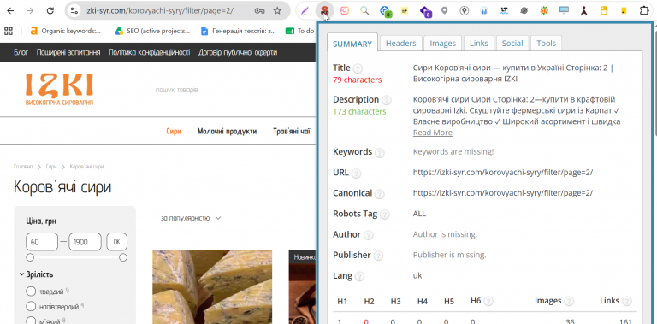Viewport: 657px width, 324px height.
Task: Open the SEOquake SQ extension icon
Action: 544,11
